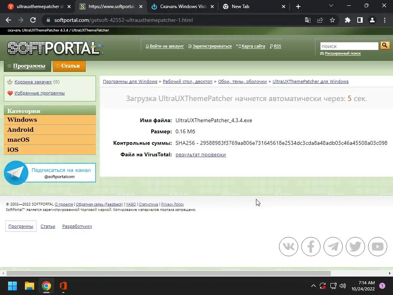Bookmark this page with the star icon
Screen dimensions: 393x295
coord(332,20)
